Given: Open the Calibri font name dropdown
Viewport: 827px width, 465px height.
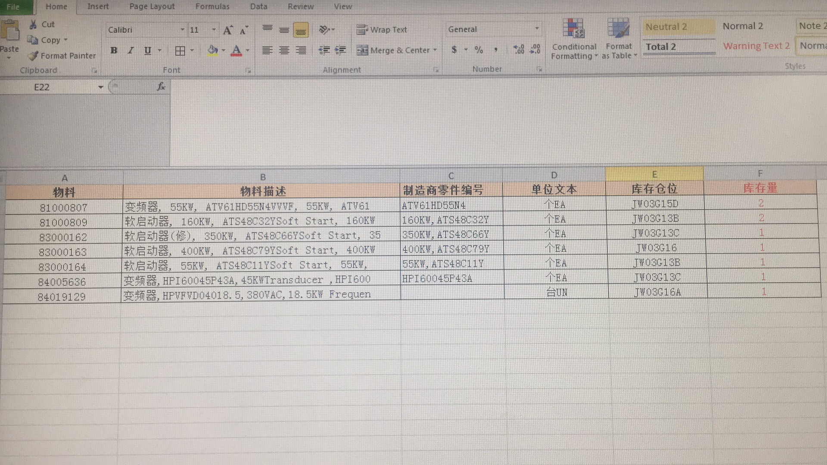Looking at the screenshot, I should [x=182, y=30].
